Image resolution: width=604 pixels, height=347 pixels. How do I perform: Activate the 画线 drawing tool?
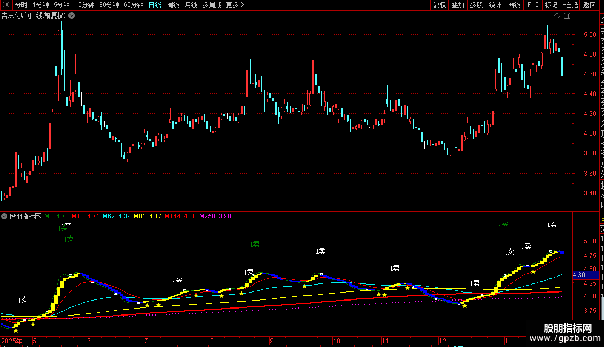pos(514,5)
